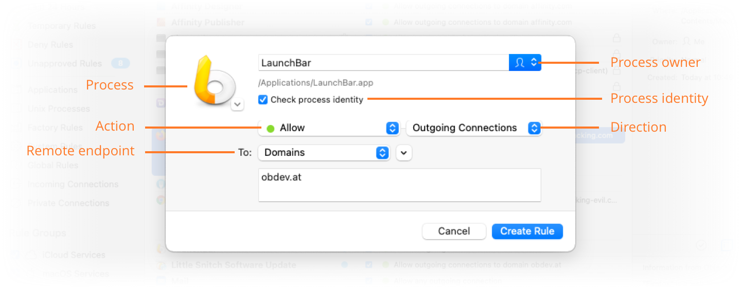This screenshot has width=741, height=288.
Task: Toggle the Affinity Publisher rule checkbox
Action: click(369, 23)
